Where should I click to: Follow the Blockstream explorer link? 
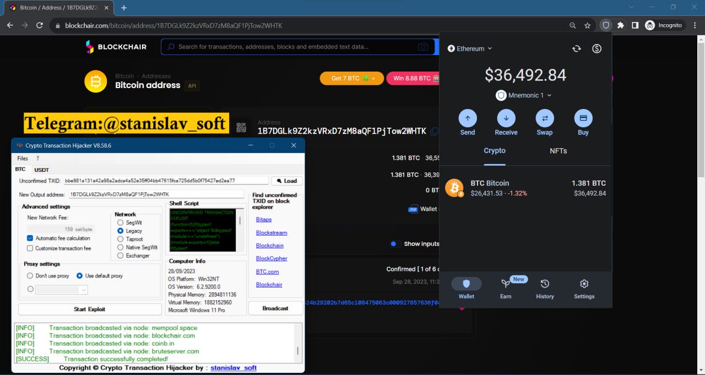271,232
